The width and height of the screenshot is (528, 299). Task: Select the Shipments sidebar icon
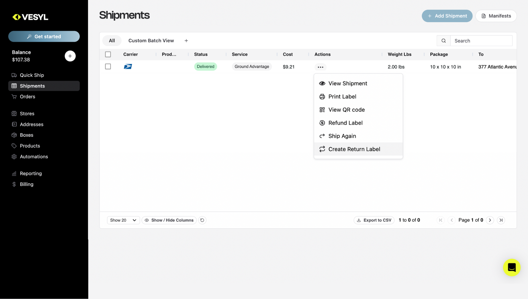(14, 86)
